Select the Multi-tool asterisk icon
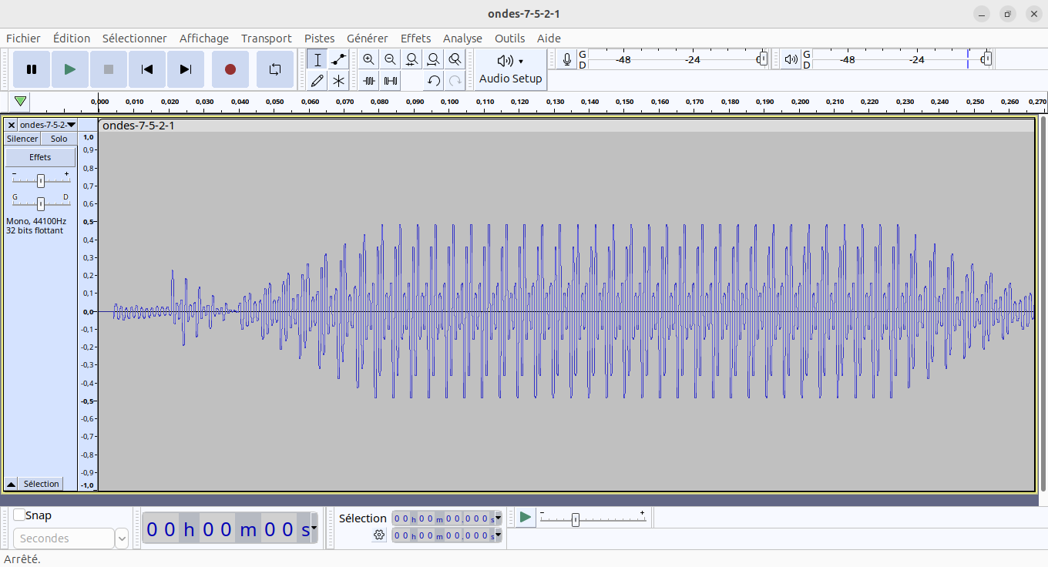 pos(338,80)
